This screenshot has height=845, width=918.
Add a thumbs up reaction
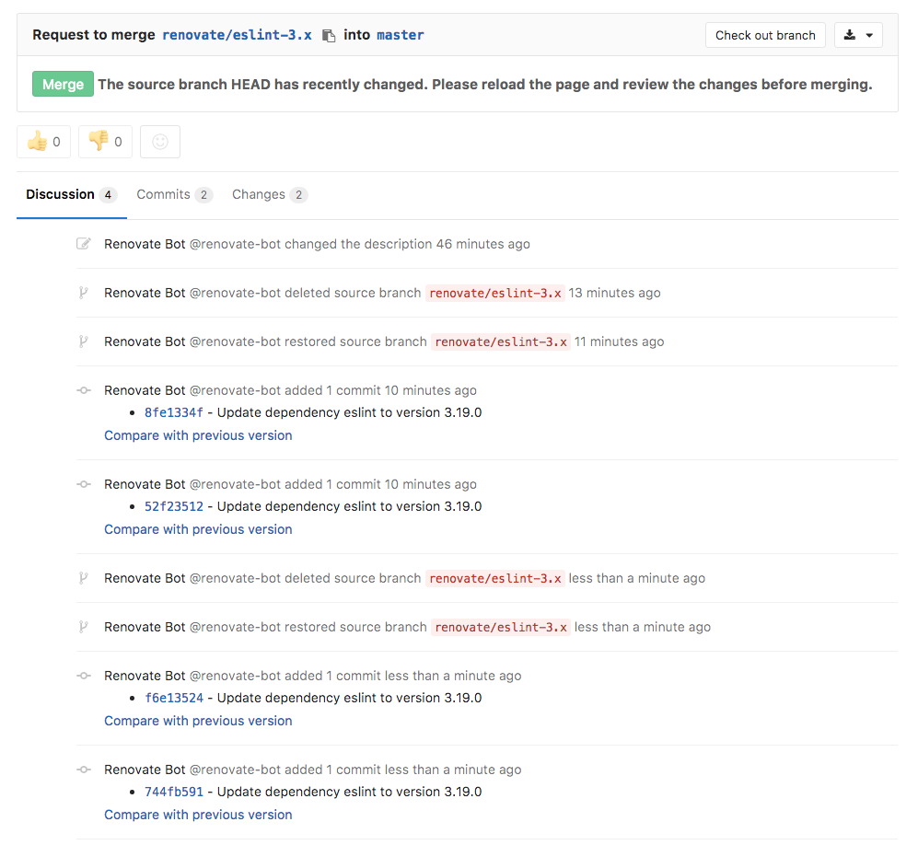click(44, 142)
